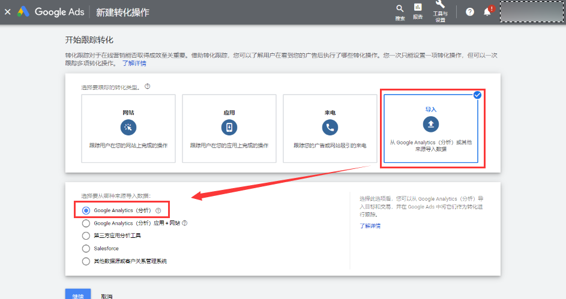Click 了解详情 link in the right info panel
Screen dimensions: 566x299
pos(370,226)
